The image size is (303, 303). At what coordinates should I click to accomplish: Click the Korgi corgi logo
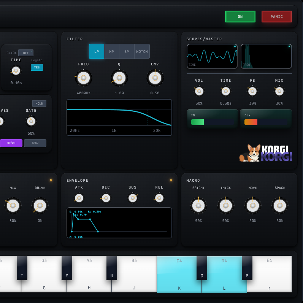click(x=266, y=153)
